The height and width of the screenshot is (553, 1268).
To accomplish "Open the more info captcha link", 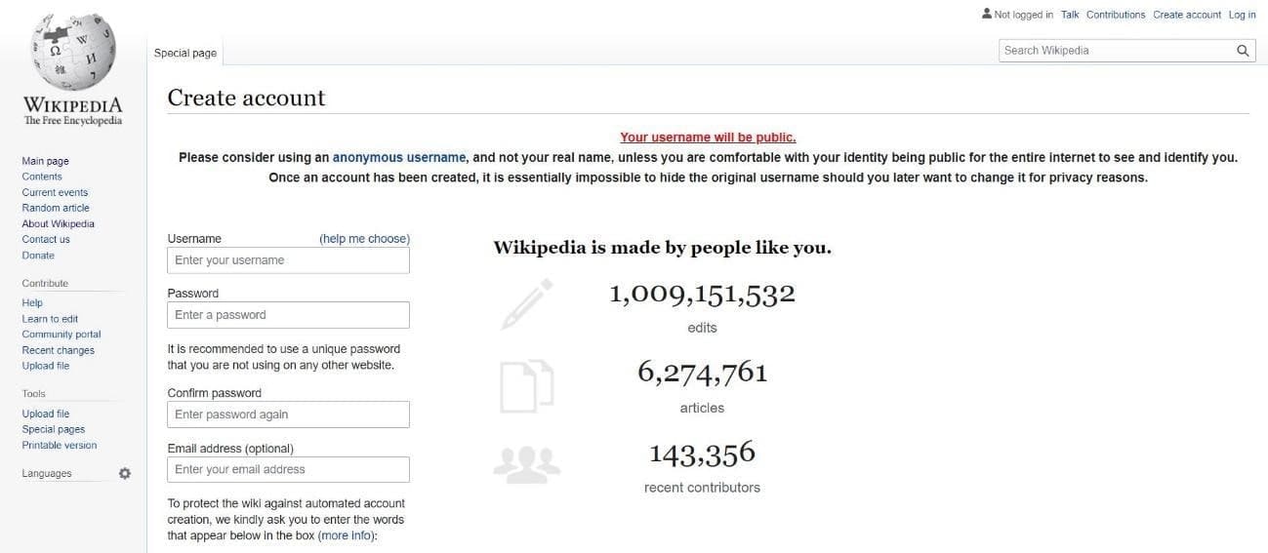I will [346, 535].
